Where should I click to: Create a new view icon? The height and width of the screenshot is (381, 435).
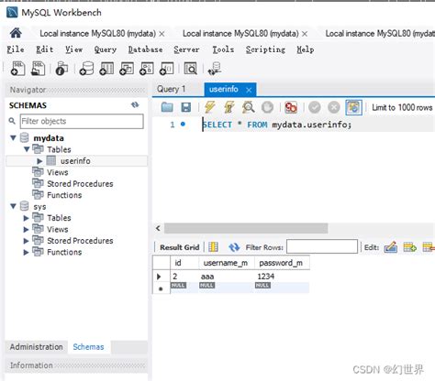pos(127,68)
